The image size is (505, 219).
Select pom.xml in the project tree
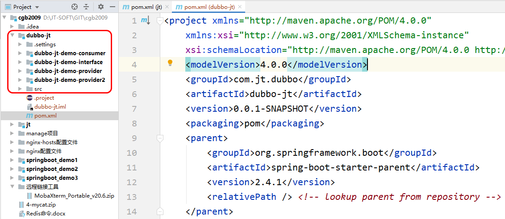(x=46, y=116)
